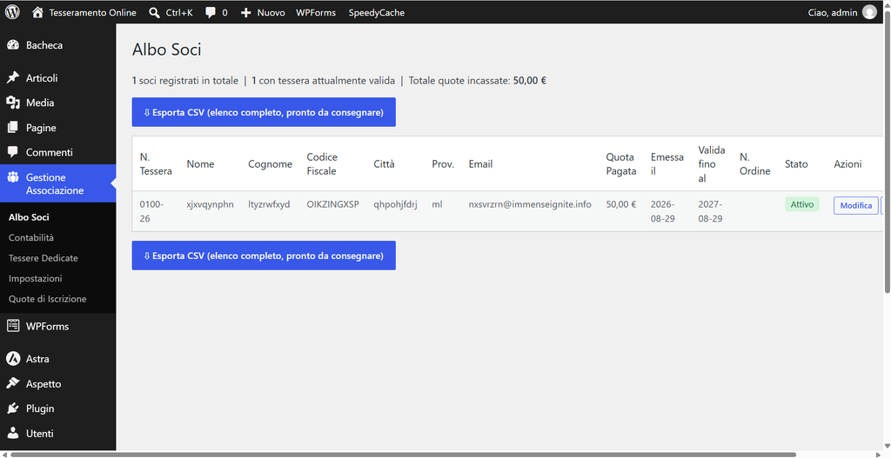Open the Tesseramento Online home icon
The image size is (891, 458).
[x=37, y=12]
